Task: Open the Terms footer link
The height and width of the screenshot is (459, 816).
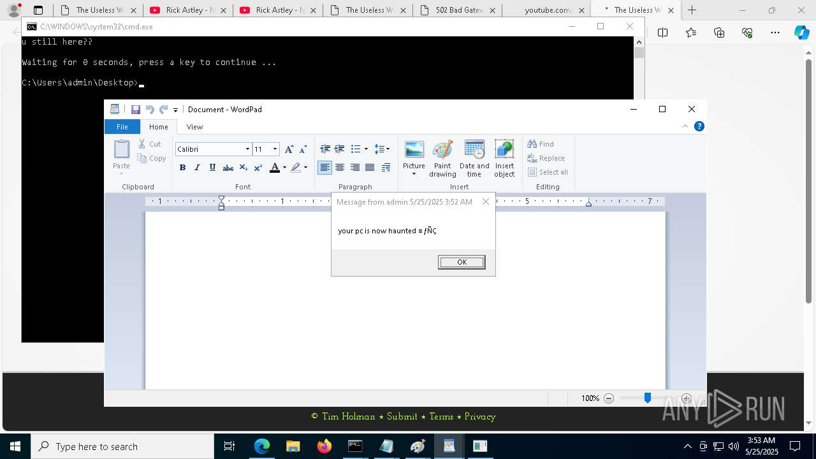Action: (x=441, y=416)
